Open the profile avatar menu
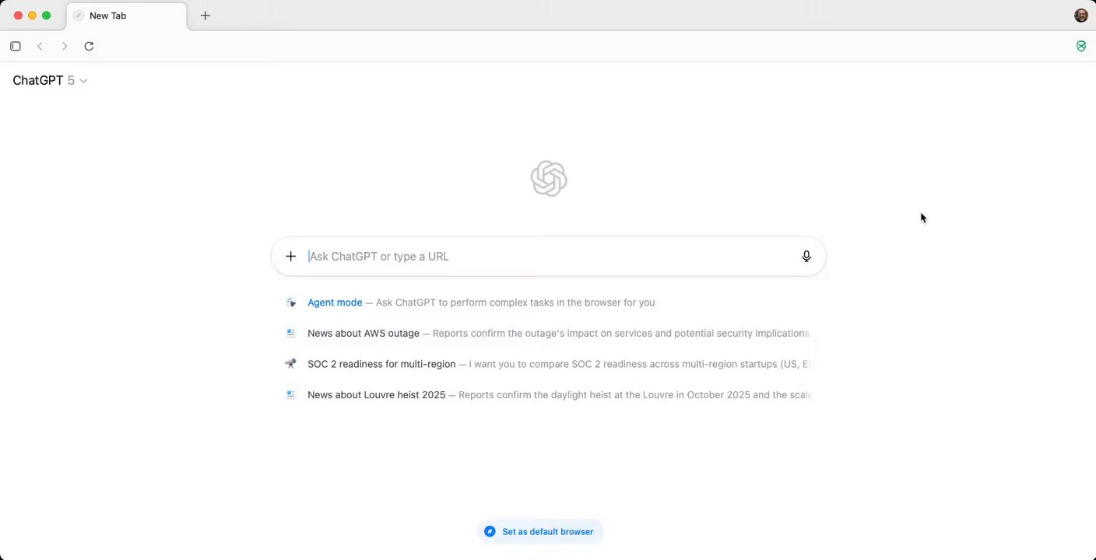The height and width of the screenshot is (560, 1096). pyautogui.click(x=1081, y=16)
